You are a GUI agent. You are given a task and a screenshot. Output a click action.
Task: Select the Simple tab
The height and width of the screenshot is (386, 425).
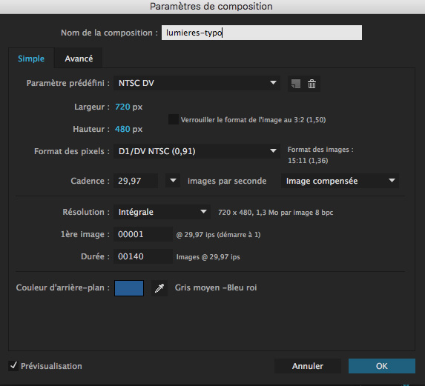point(31,59)
